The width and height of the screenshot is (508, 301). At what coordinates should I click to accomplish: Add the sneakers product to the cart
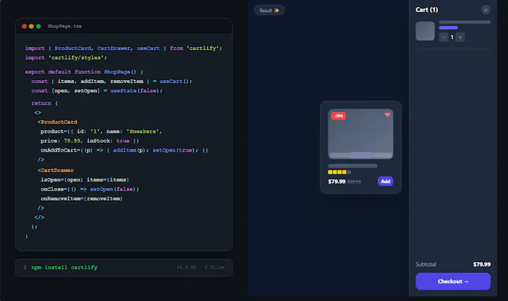click(x=385, y=181)
